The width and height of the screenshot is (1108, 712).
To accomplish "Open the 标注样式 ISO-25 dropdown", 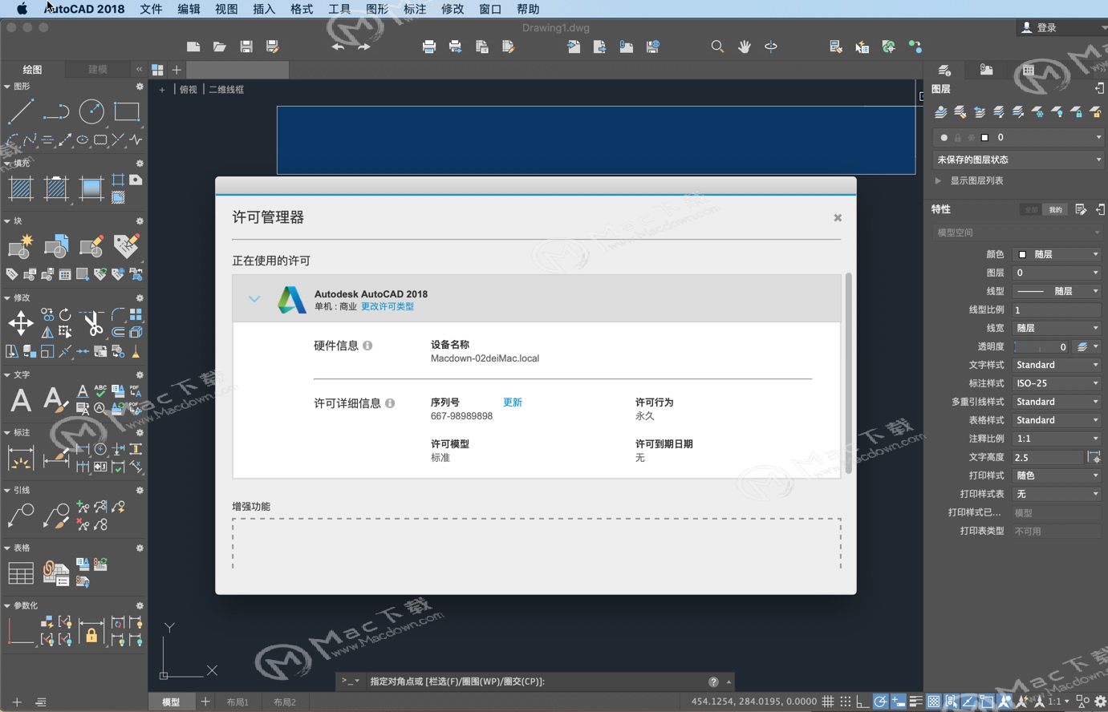I will click(1057, 383).
